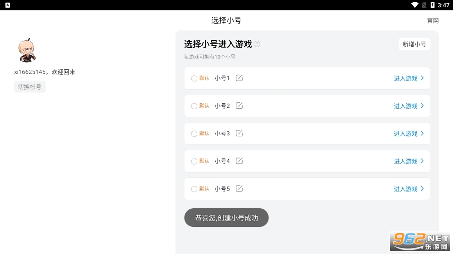Click the edit icon next to 小号2
The width and height of the screenshot is (453, 254).
239,105
